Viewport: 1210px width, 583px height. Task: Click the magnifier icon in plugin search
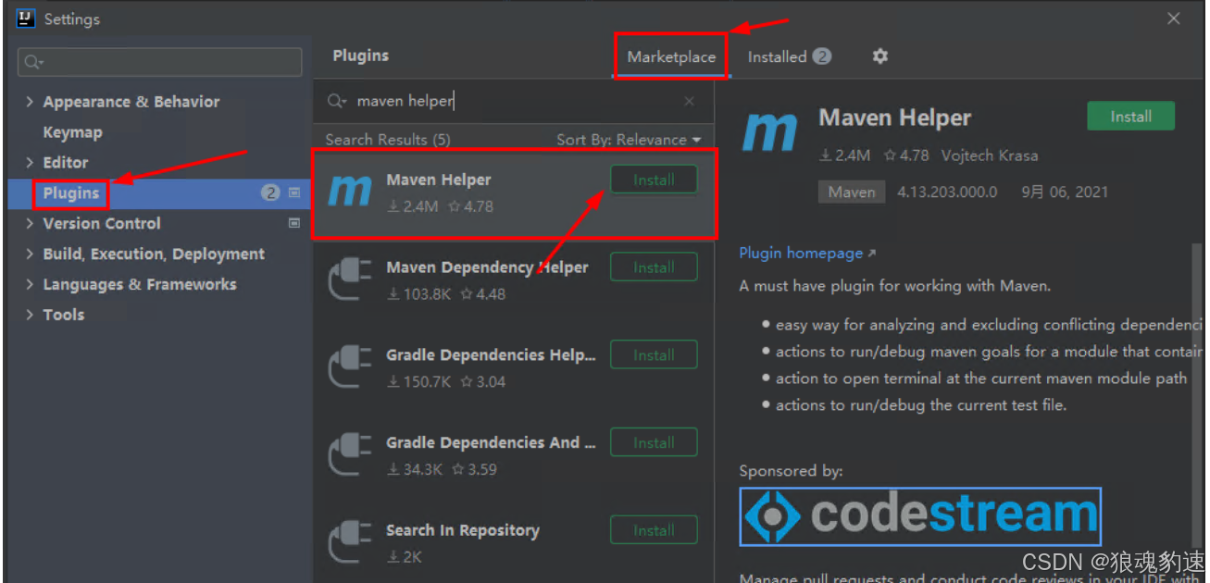coord(336,102)
